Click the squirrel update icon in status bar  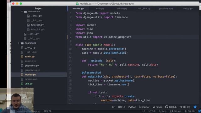pos(195,107)
